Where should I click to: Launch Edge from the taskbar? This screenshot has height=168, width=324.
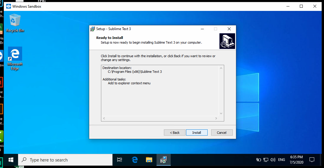(135, 160)
